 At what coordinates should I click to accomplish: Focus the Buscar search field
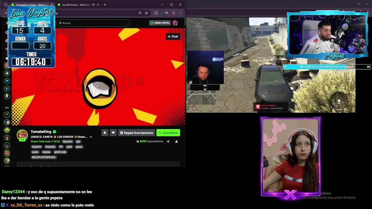pyautogui.click(x=93, y=23)
